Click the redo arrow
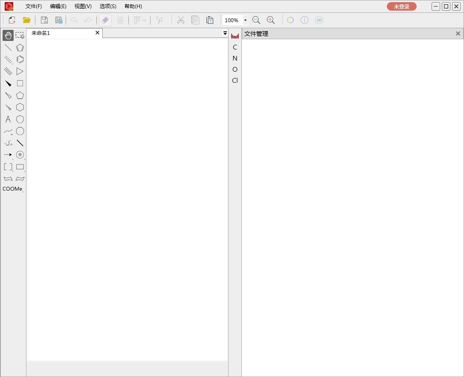The height and width of the screenshot is (377, 464). click(88, 20)
